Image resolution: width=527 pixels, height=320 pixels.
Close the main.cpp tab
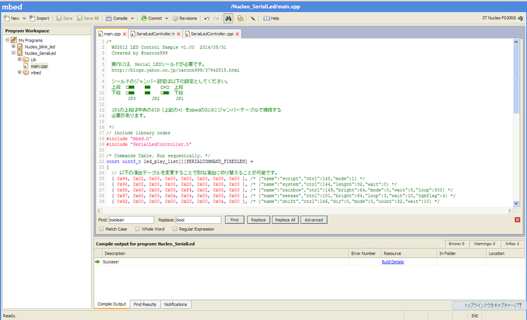[x=125, y=34]
